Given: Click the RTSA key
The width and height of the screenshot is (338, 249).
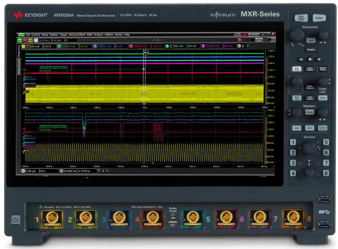Looking at the screenshot, I should 297,128.
